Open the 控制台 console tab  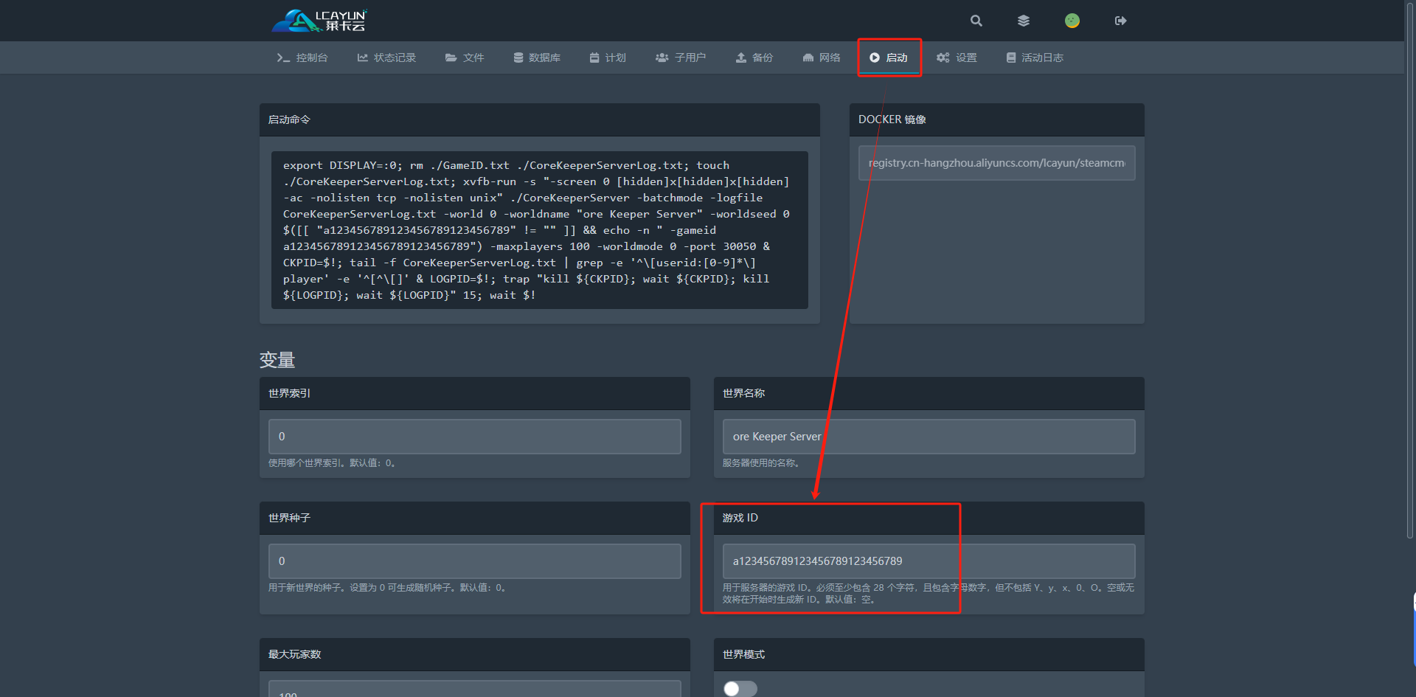click(302, 58)
